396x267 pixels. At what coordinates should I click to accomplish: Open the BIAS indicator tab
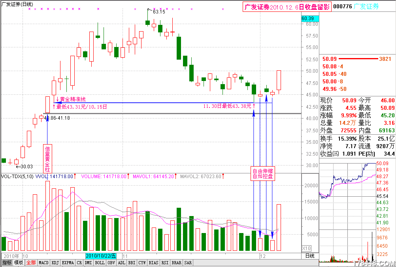click(x=154, y=263)
